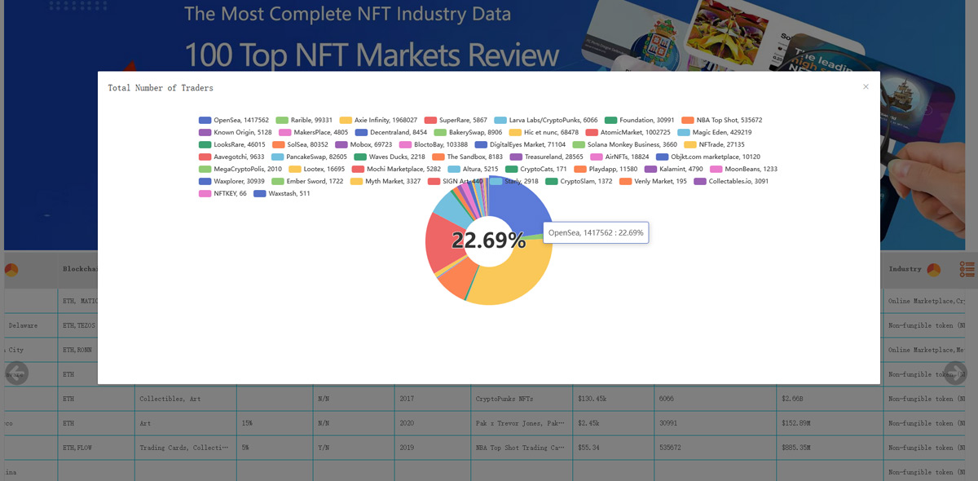The width and height of the screenshot is (978, 481).
Task: Toggle Lootex legend entry
Action: click(x=316, y=169)
